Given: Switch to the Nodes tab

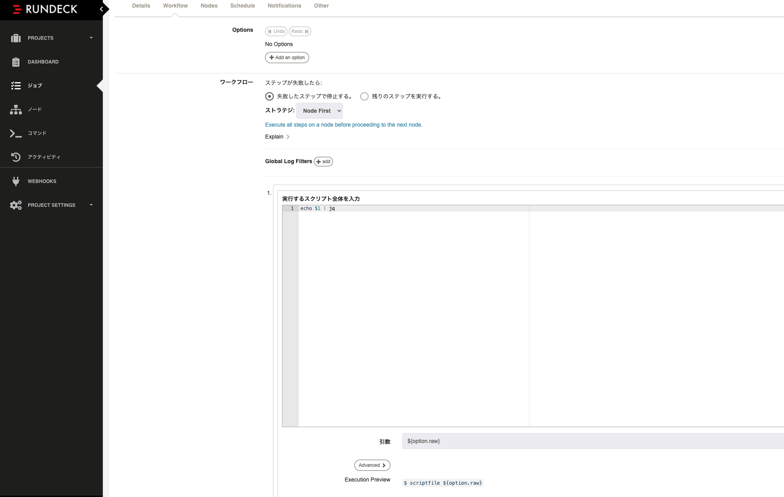Looking at the screenshot, I should point(209,6).
